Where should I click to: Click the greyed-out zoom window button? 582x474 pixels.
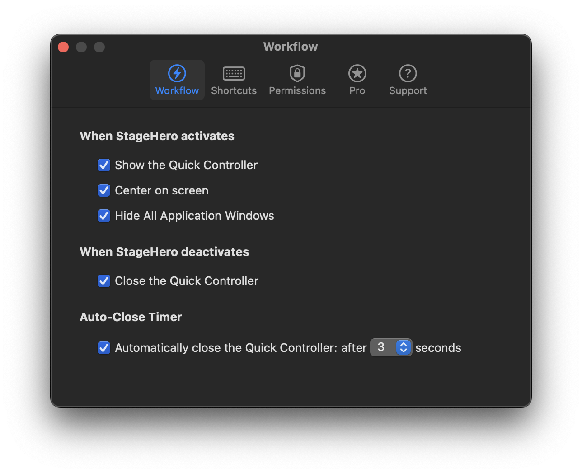[x=99, y=47]
